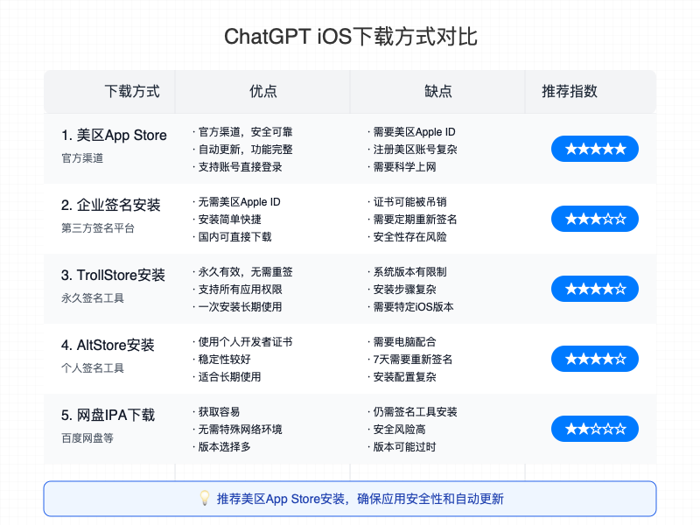Viewport: 700px width, 525px height.
Task: Click the text 获取容易
Action: click(x=219, y=411)
